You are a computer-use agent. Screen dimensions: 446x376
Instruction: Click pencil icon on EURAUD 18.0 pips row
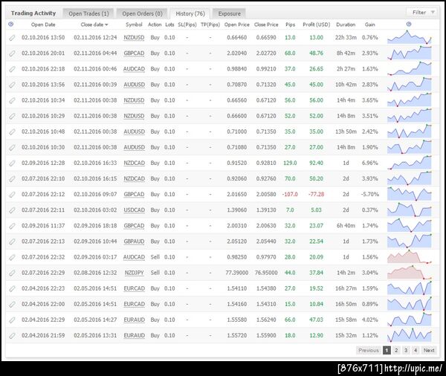pos(12,336)
